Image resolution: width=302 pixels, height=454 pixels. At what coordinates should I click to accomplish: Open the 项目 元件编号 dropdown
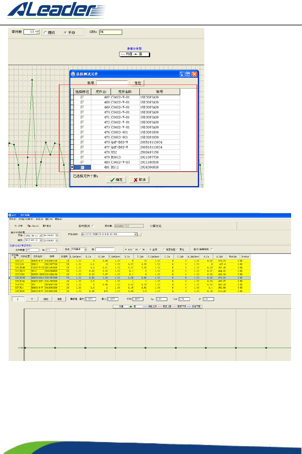pos(85,249)
